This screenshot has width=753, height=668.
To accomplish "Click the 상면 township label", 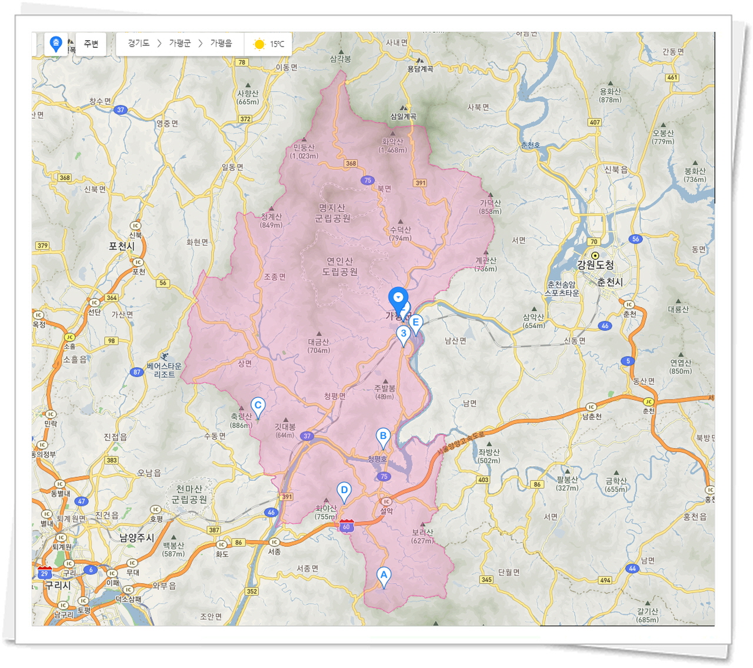I will click(x=245, y=364).
